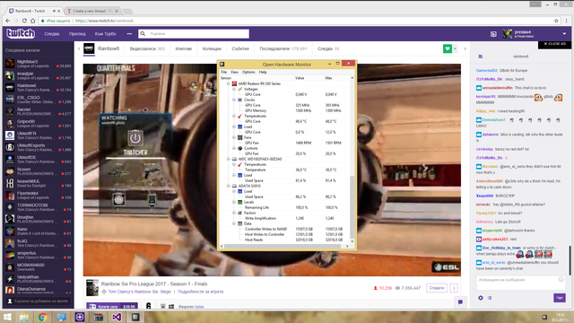
Task: Click Chrome's bookmark star icon
Action: (x=556, y=21)
